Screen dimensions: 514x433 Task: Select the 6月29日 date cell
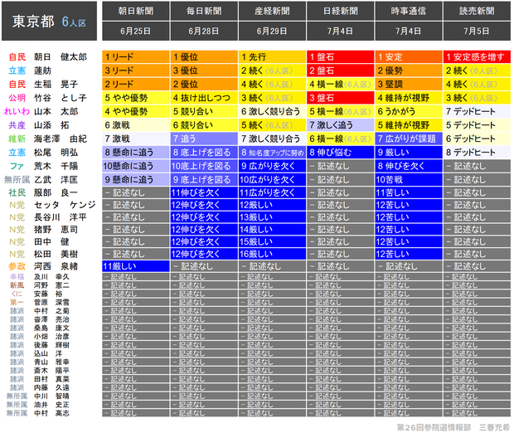(x=272, y=32)
